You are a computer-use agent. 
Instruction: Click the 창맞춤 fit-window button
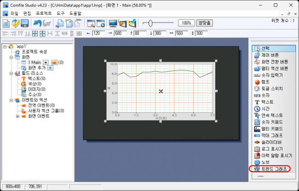click(x=204, y=23)
